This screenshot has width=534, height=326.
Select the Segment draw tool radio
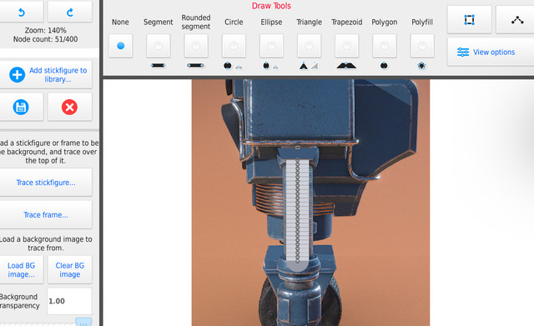tap(159, 46)
